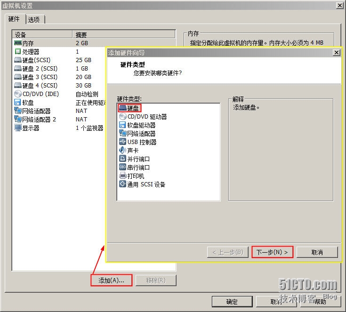This screenshot has width=346, height=312.
Task: Close the 虚拟机设置 window
Action: pyautogui.click(x=340, y=6)
